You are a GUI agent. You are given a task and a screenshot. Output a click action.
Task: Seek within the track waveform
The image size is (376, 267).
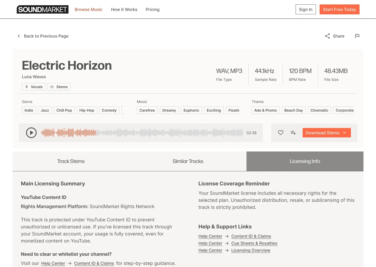coord(142,133)
